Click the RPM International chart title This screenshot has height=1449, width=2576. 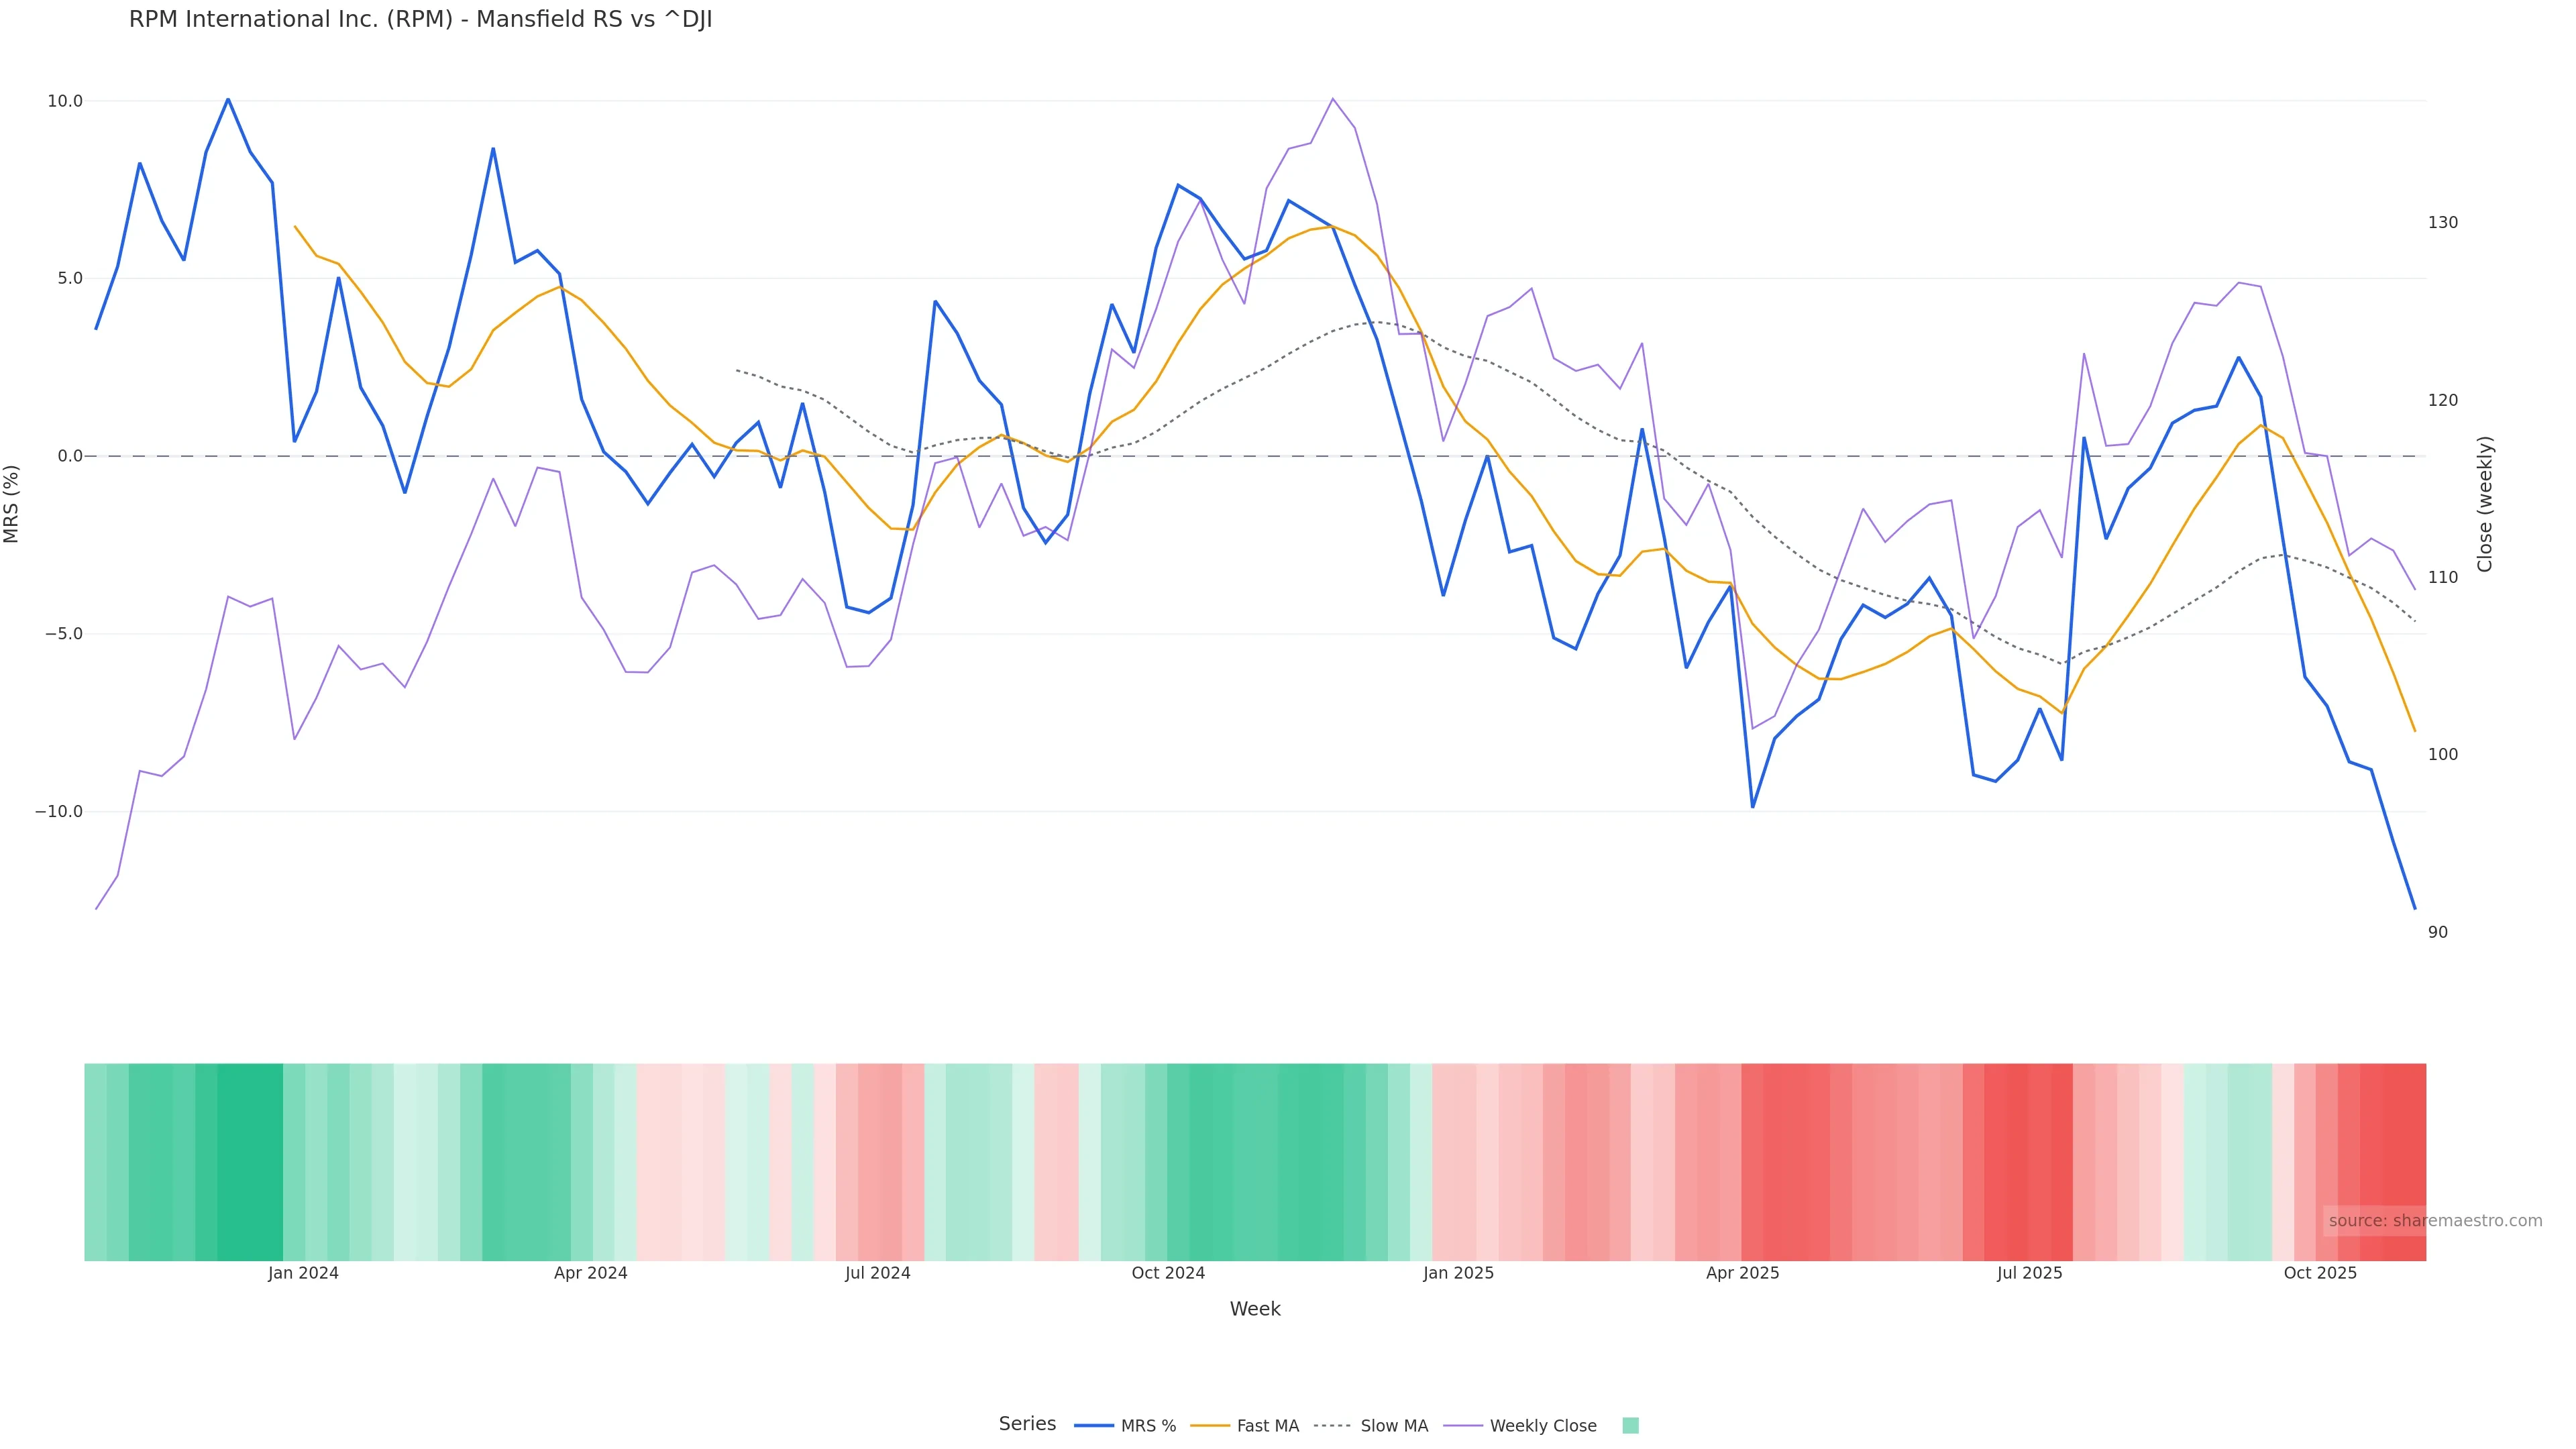[x=420, y=20]
